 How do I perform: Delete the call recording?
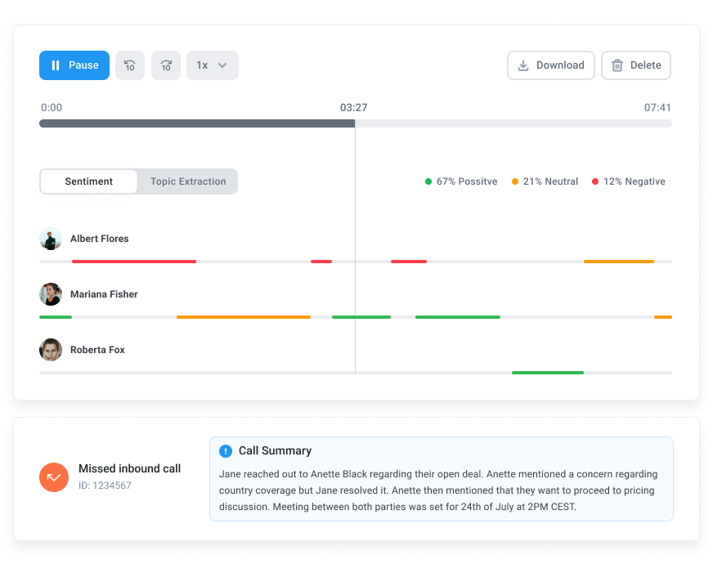pyautogui.click(x=636, y=65)
